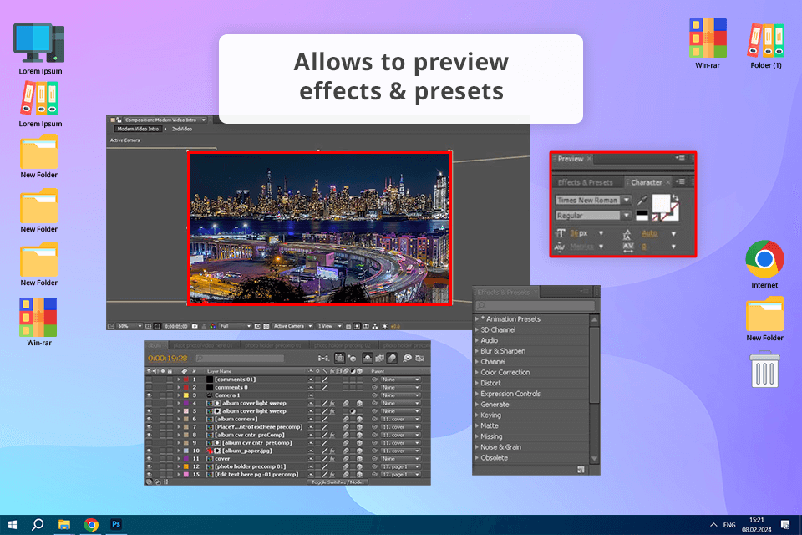Expand the Blur & Sharpen category
The image size is (802, 535).
point(477,351)
